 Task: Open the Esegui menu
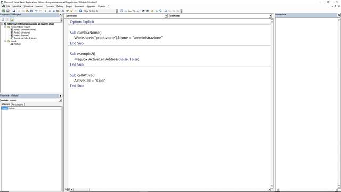point(69,6)
